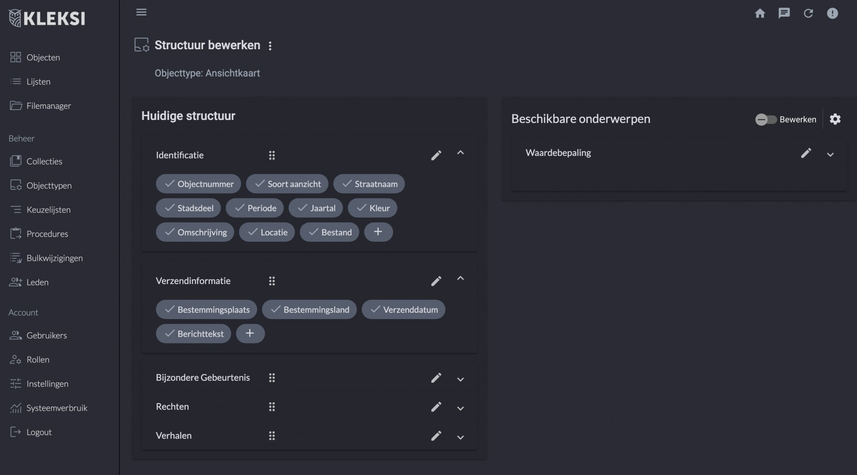Open the Filemanager from the sidebar
Image resolution: width=857 pixels, height=475 pixels.
(48, 105)
